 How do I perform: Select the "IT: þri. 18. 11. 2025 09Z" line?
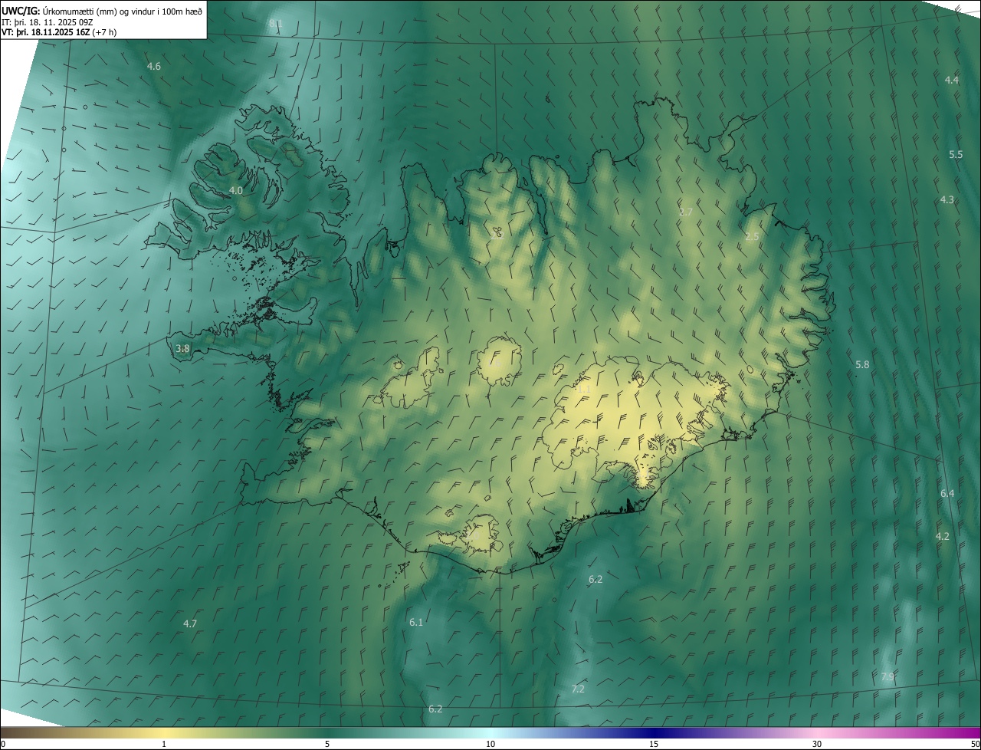[x=47, y=22]
